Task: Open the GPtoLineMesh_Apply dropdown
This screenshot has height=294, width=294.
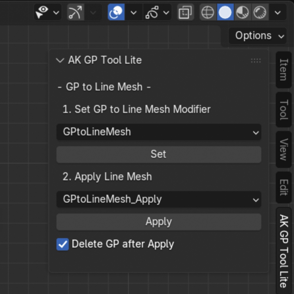Action: point(159,200)
